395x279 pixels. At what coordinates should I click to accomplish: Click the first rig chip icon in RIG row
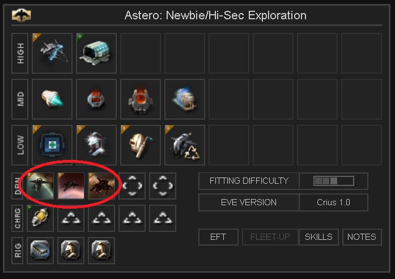pyautogui.click(x=40, y=250)
